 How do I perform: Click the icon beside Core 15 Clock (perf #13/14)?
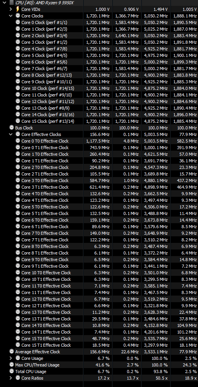click(17, 121)
